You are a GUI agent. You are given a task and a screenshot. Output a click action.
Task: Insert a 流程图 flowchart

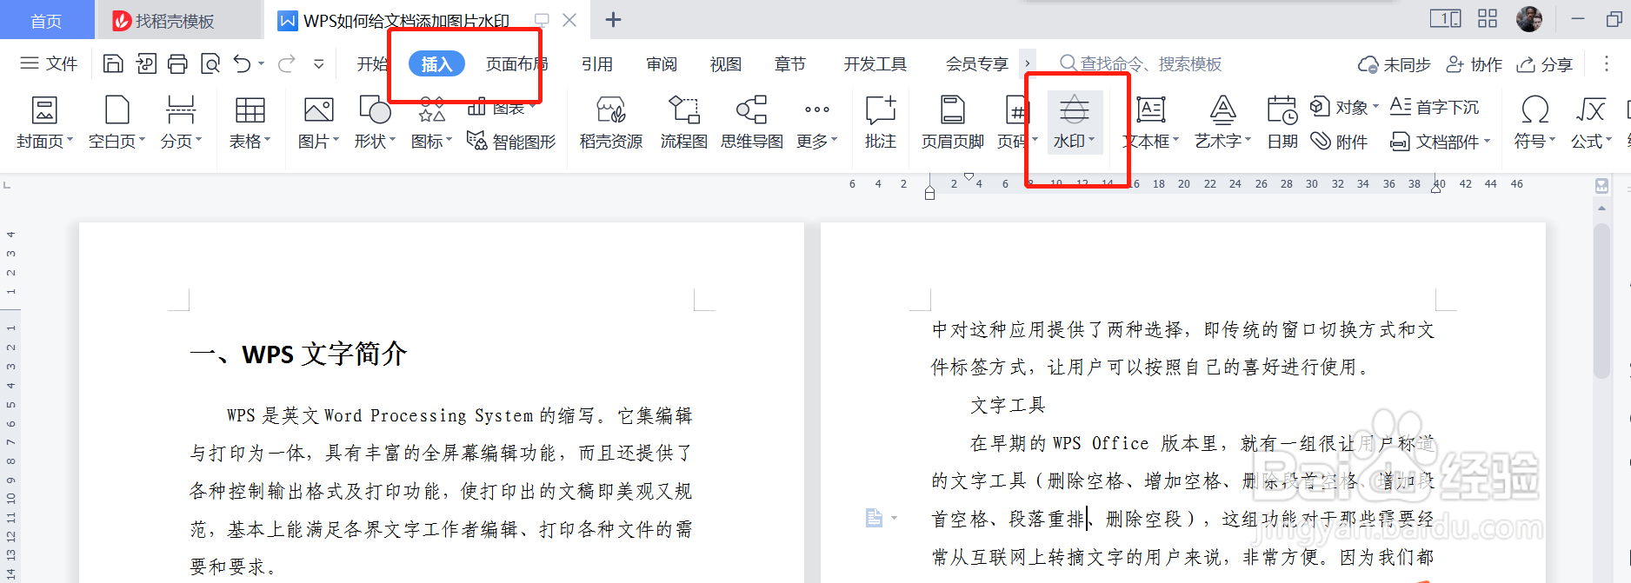coord(683,123)
